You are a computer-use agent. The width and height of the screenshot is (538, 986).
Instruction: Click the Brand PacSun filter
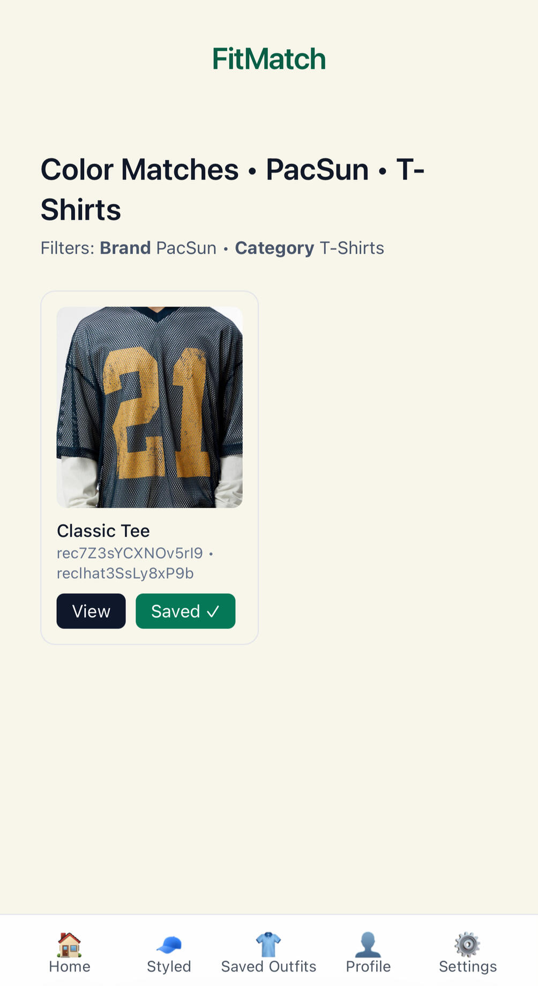click(x=158, y=248)
